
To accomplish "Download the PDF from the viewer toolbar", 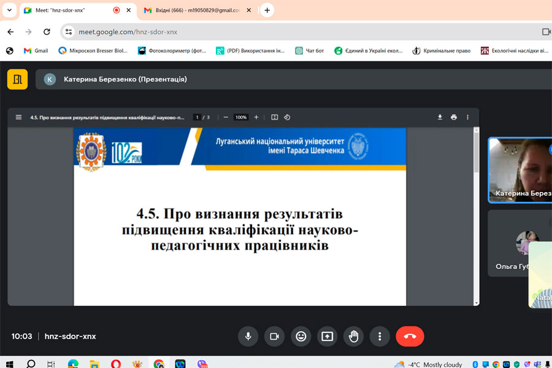I will point(440,117).
